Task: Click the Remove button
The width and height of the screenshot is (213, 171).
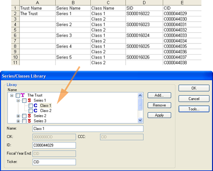Action: tap(159, 105)
